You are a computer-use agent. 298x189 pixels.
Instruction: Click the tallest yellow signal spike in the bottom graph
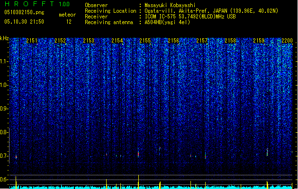coord(138,181)
